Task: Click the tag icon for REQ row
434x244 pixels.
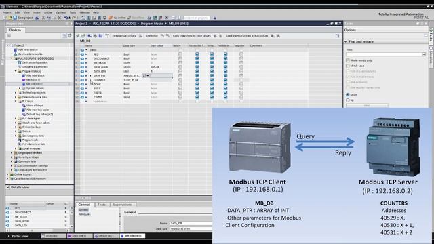Action: click(x=82, y=54)
